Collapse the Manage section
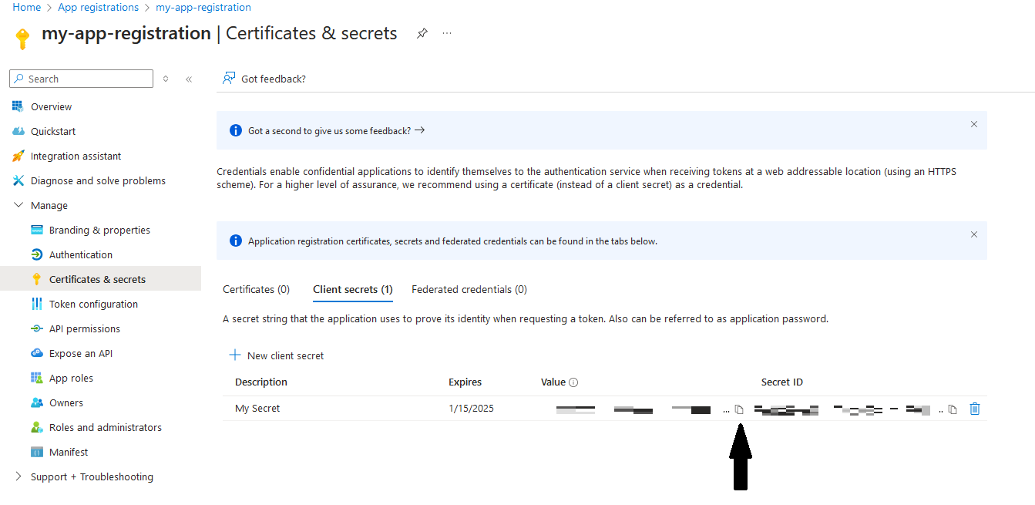The height and width of the screenshot is (505, 1035). (18, 206)
